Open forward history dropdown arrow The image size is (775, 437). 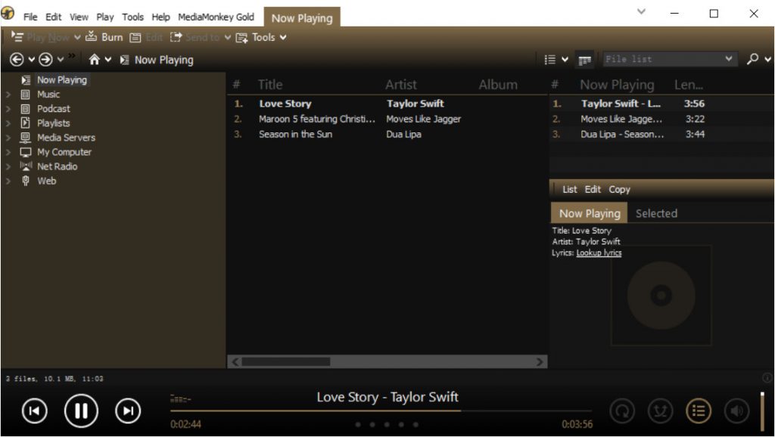point(61,60)
